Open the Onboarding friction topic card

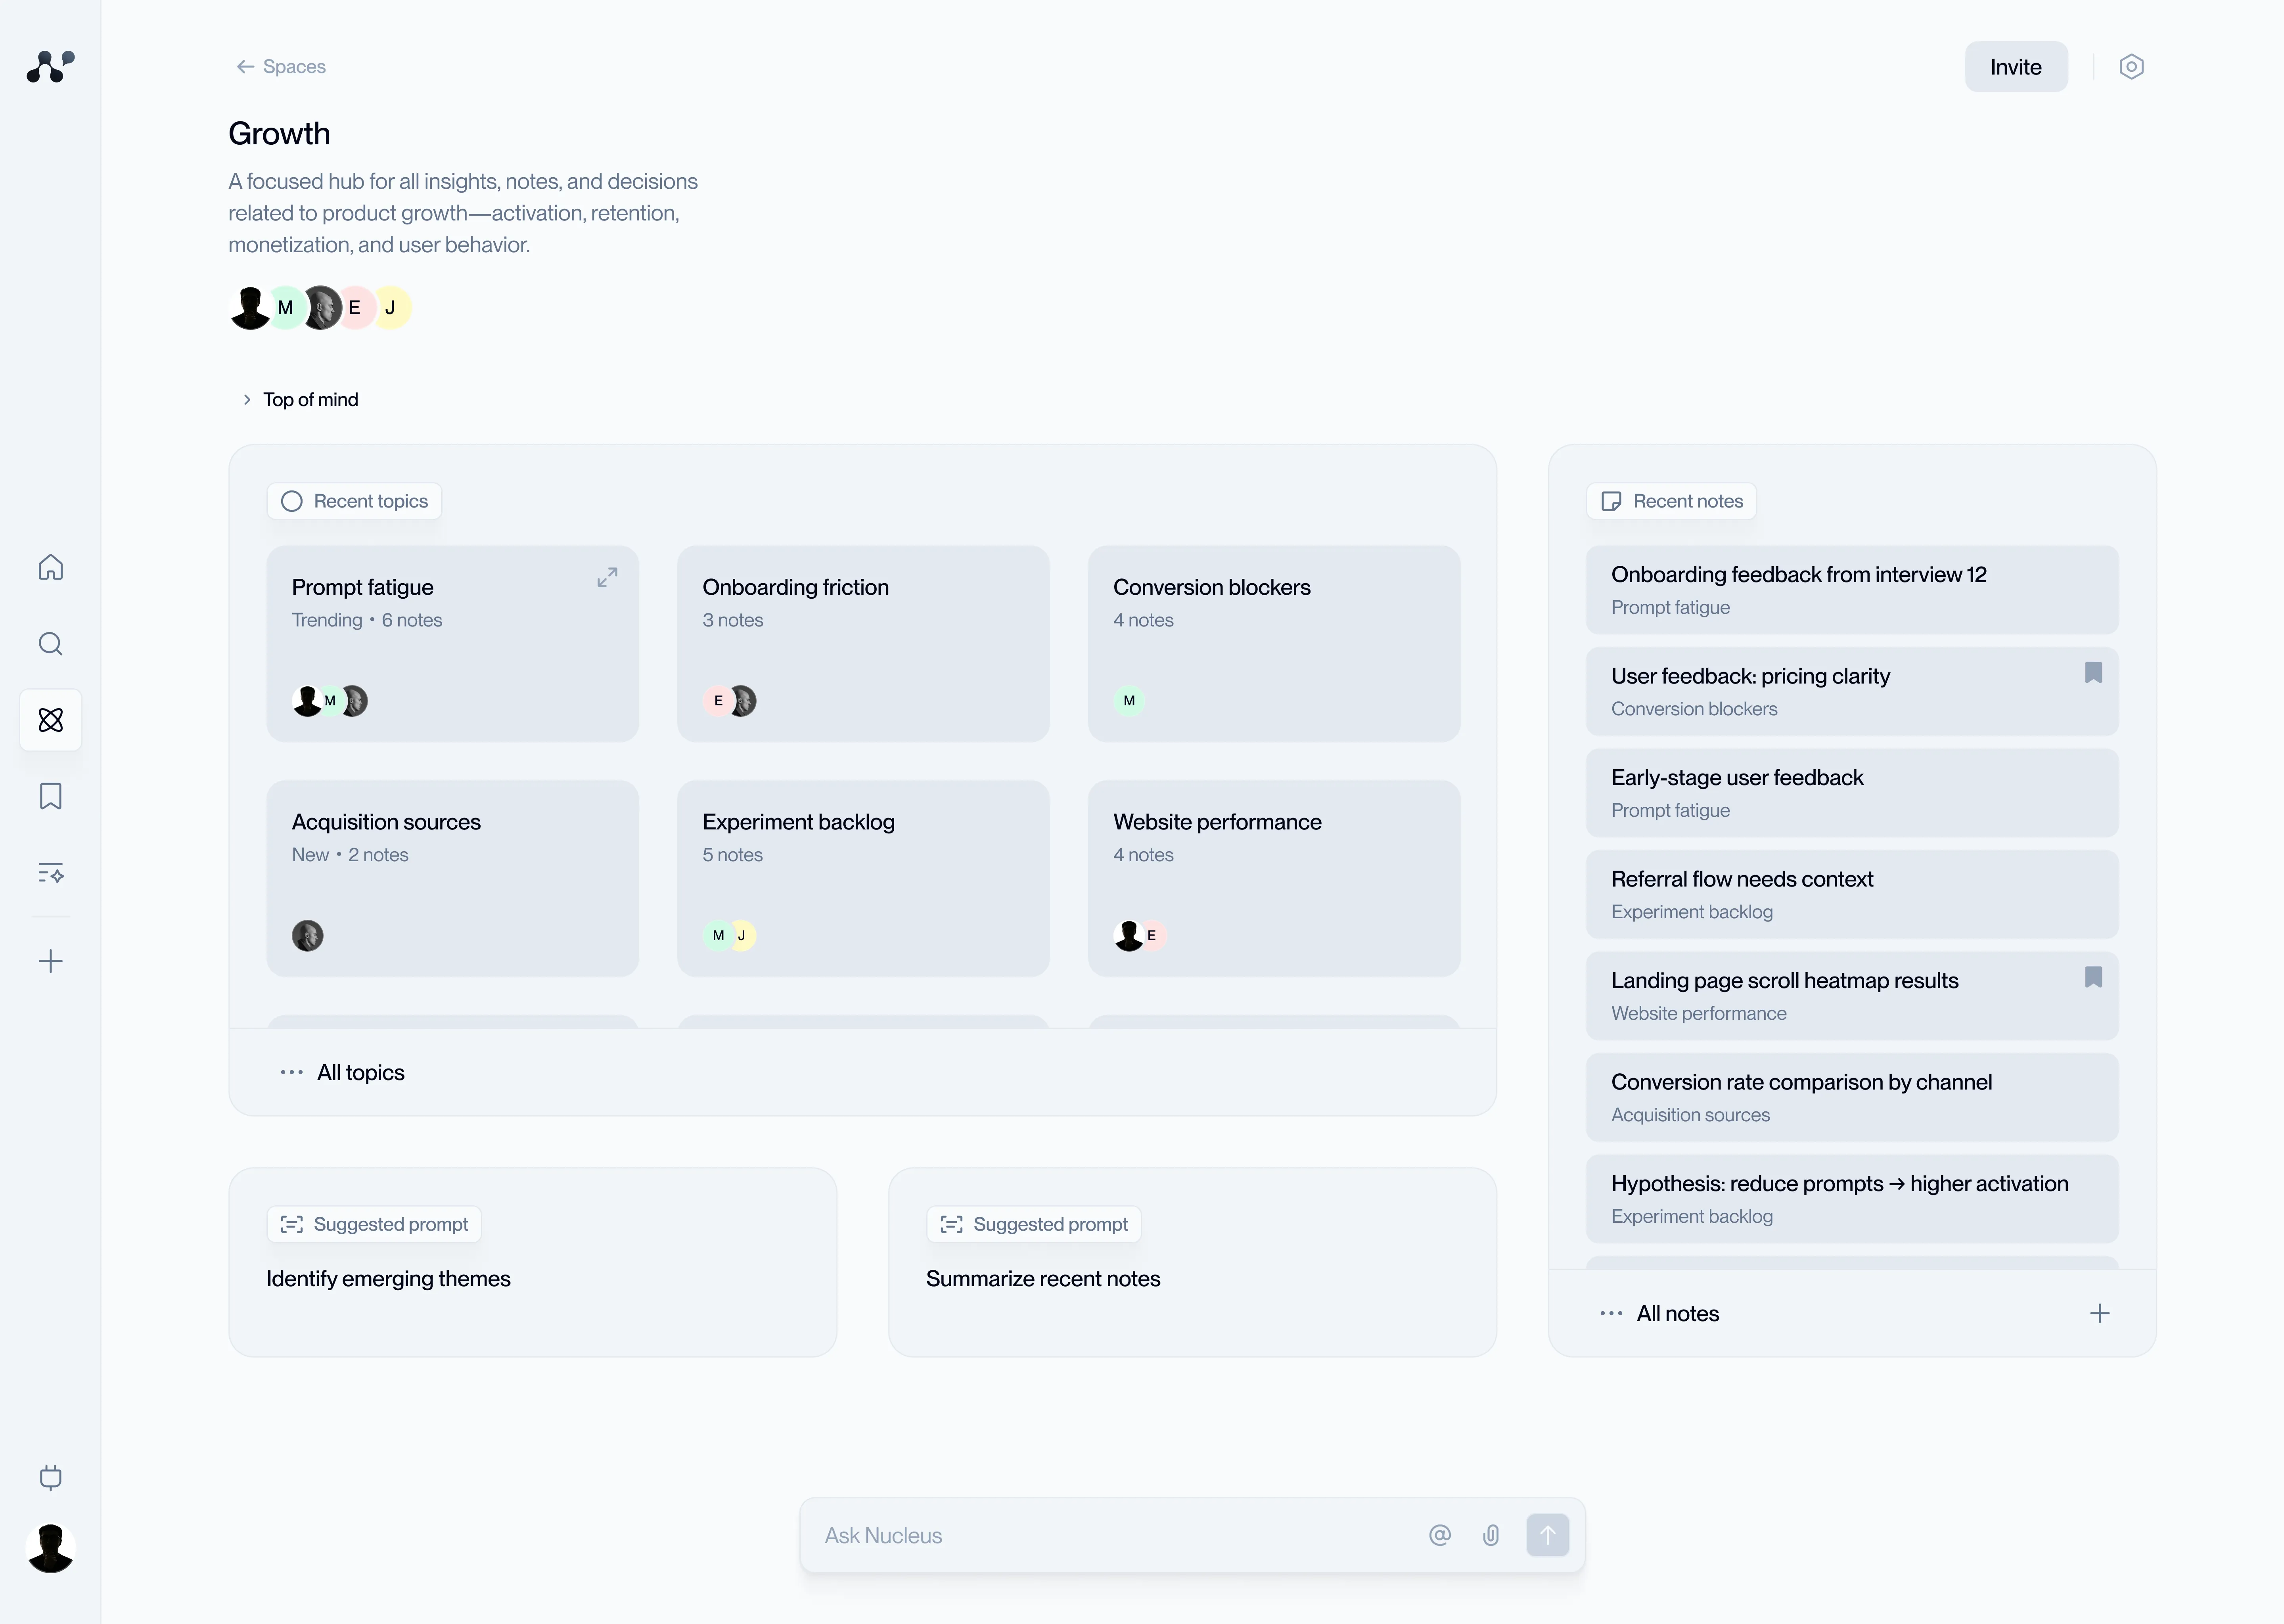(863, 644)
